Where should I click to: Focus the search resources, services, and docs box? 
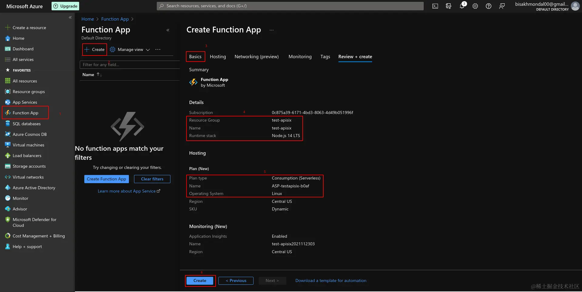point(290,6)
